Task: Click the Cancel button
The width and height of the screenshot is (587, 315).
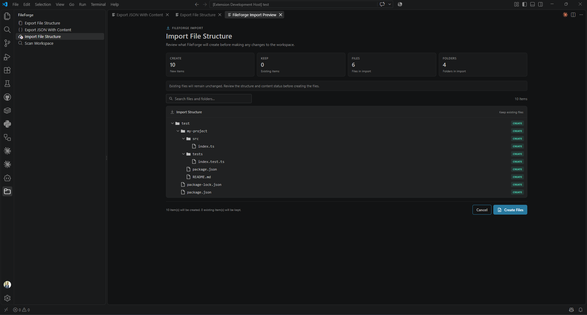Action: 482,210
